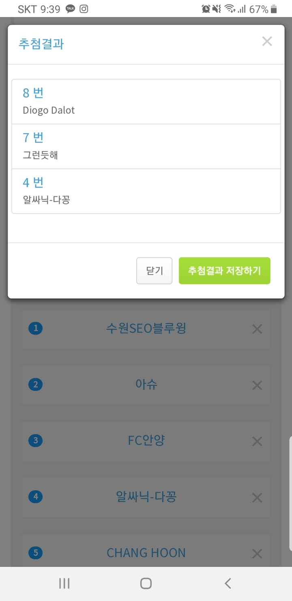Screen dimensions: 292x601
Task: Save results with 추첨결과 저장하기 button
Action: click(224, 270)
